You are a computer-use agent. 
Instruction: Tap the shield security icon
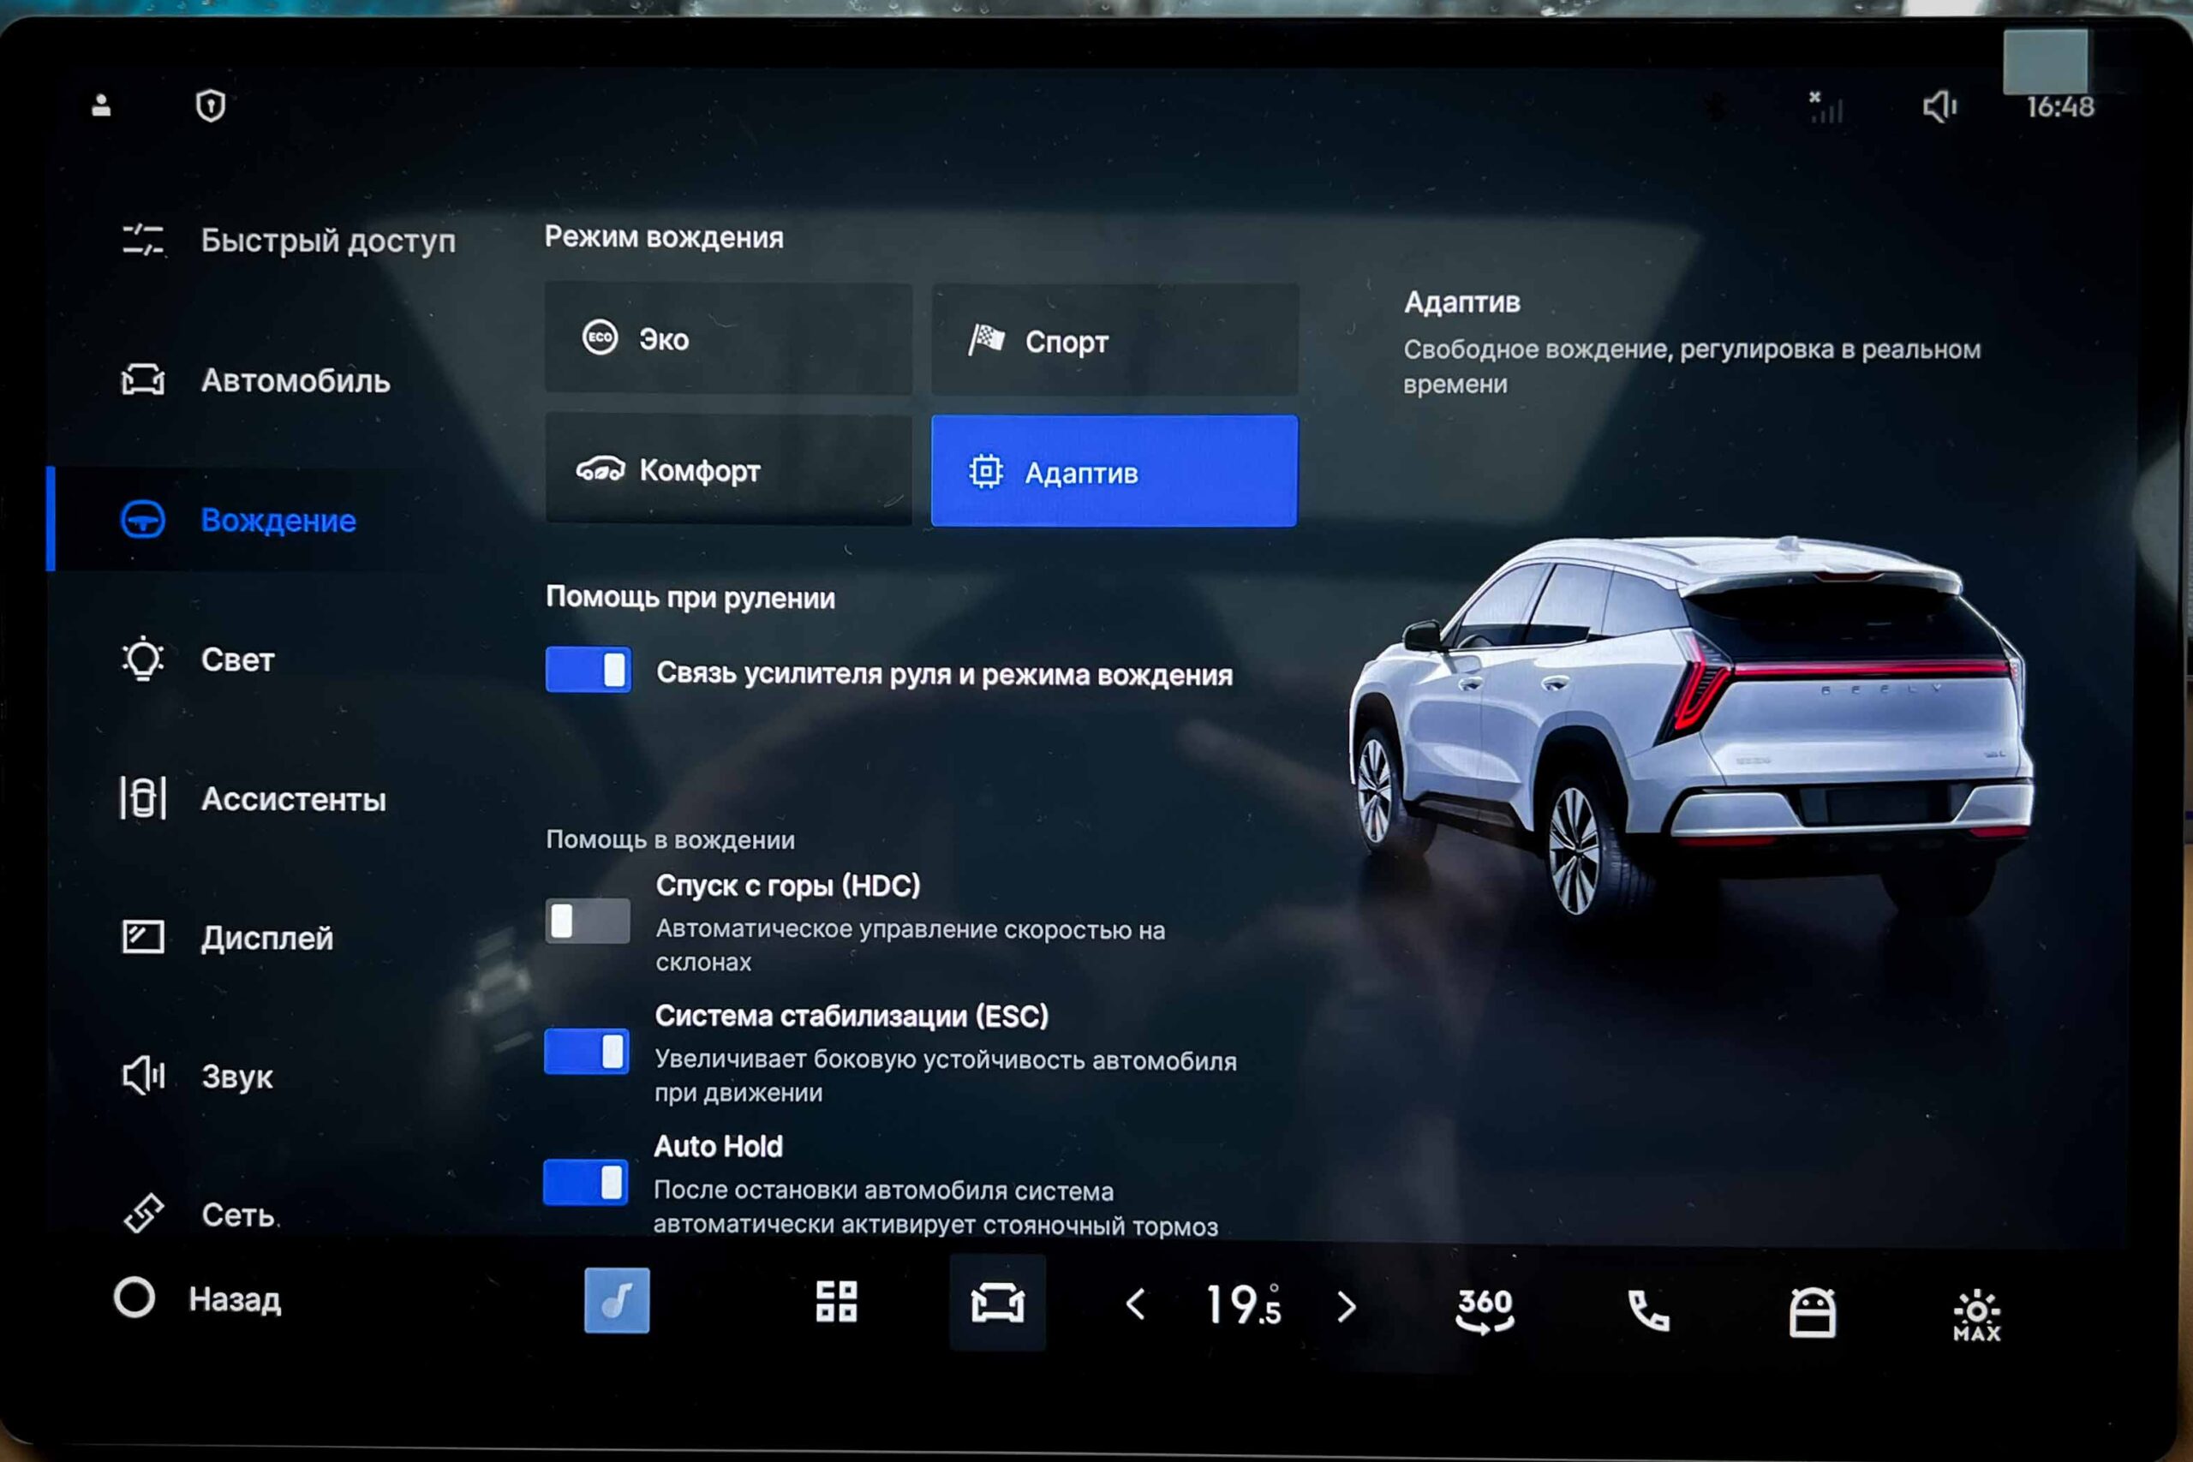pos(211,105)
